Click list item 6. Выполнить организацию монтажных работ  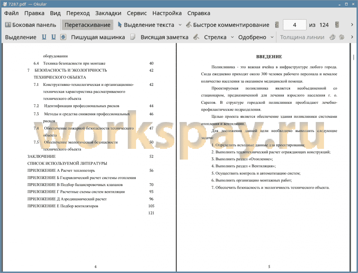(x=252, y=180)
